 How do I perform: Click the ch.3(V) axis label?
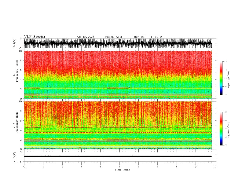coord(15,157)
